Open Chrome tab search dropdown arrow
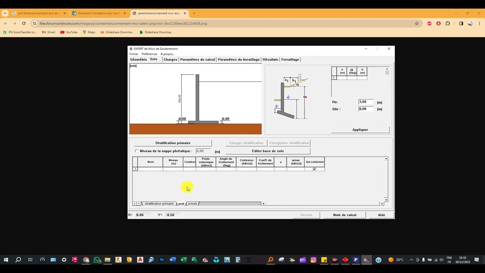This screenshot has height=273, width=485. (x=5, y=13)
